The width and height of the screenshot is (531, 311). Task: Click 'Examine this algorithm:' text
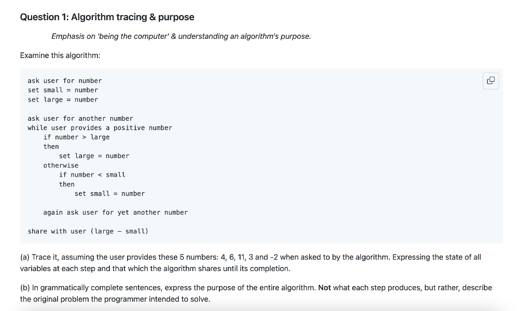tap(60, 55)
